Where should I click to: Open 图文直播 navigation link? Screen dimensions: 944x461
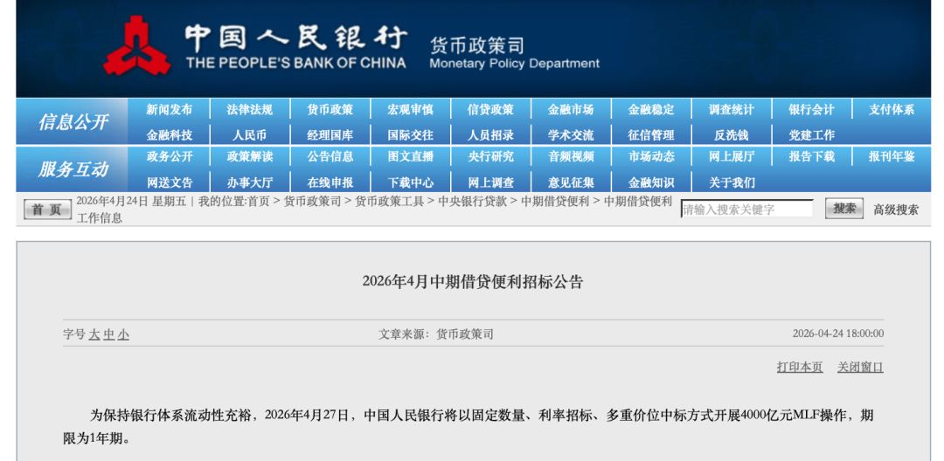point(411,157)
